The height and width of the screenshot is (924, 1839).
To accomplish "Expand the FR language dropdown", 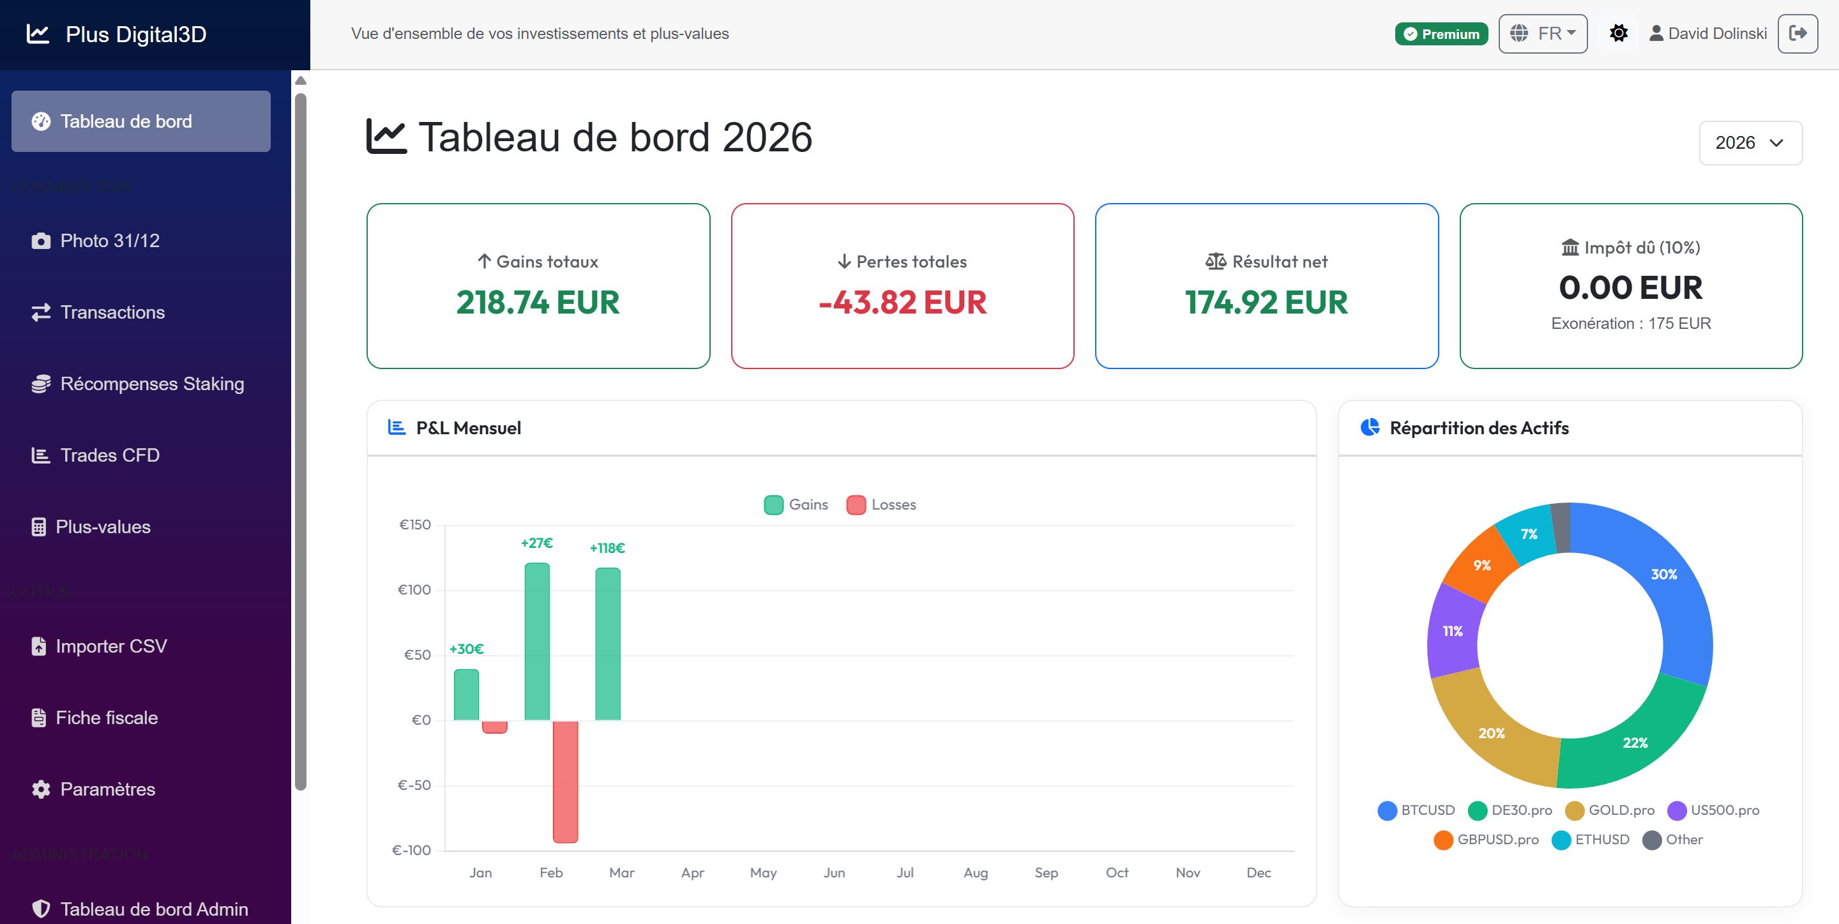I will point(1542,33).
